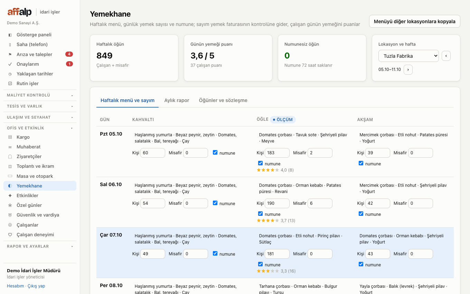Click the Çalışan deneyimi heart icon
470x294 pixels.
pos(10,235)
